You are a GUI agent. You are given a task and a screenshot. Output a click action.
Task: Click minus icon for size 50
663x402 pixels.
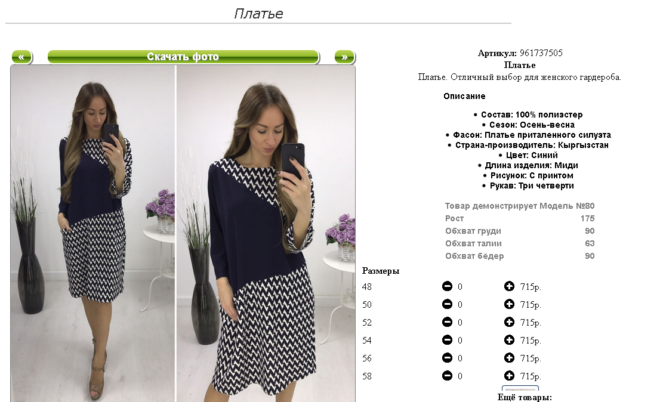coord(447,304)
